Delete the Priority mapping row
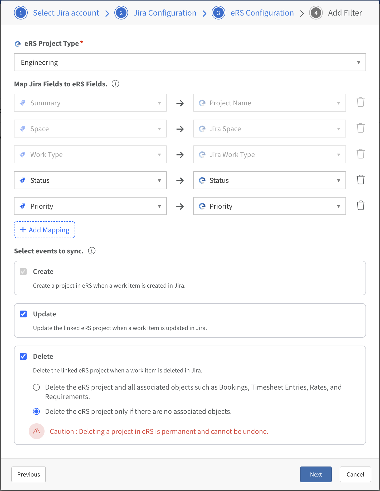The width and height of the screenshot is (380, 491). coord(360,205)
